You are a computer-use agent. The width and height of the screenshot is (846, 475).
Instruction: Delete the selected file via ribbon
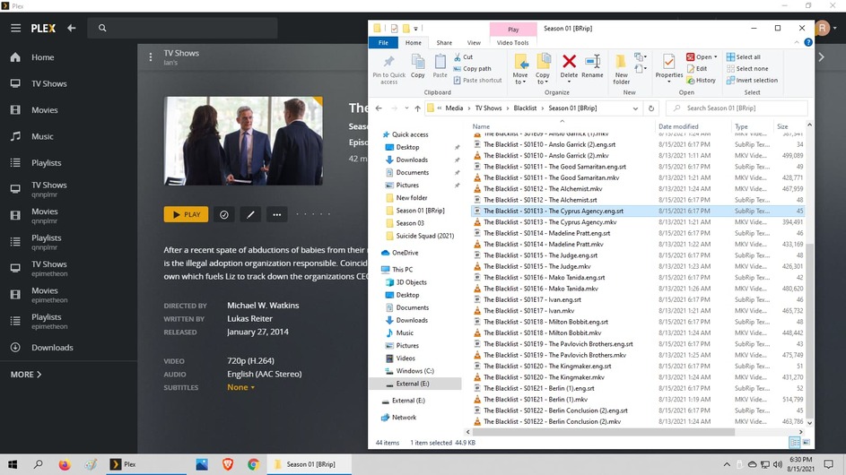(569, 66)
